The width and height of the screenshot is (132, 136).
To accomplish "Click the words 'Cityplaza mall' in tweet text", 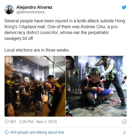I will pos(32,27).
